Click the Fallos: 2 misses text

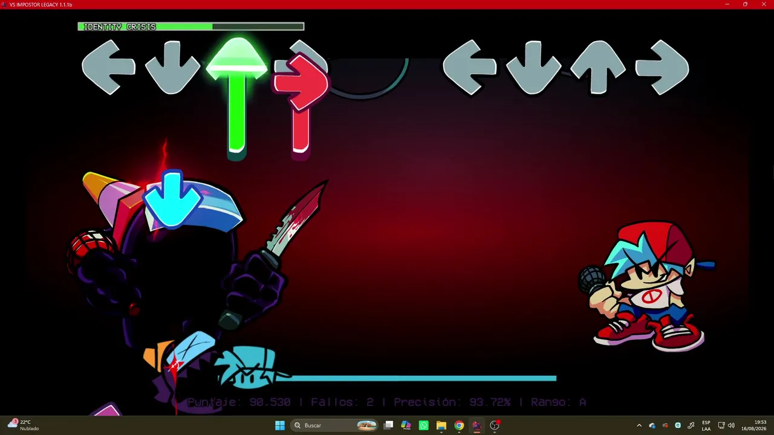[x=342, y=402]
